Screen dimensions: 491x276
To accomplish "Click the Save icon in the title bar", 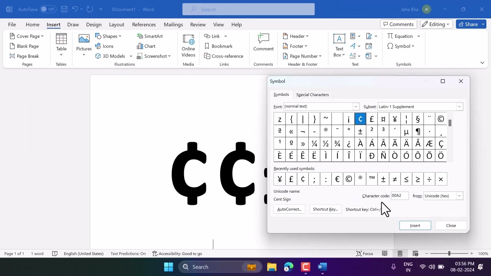I will [64, 9].
